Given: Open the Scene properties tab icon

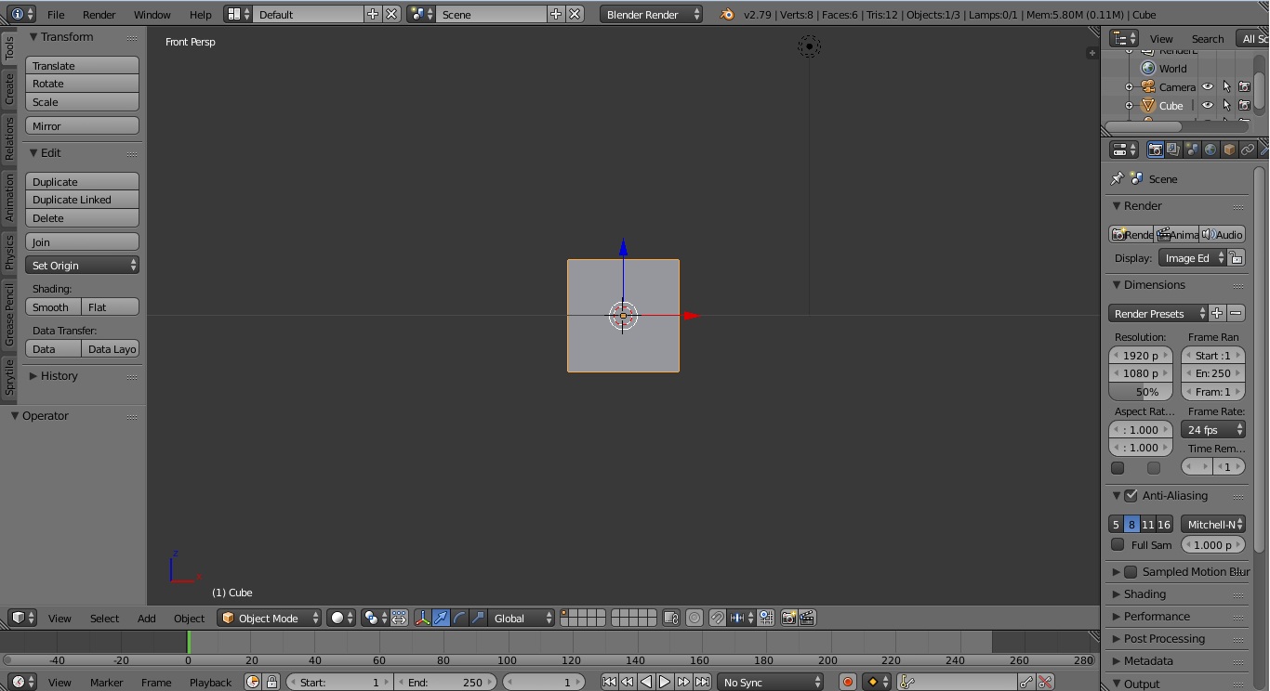Looking at the screenshot, I should (x=1192, y=150).
